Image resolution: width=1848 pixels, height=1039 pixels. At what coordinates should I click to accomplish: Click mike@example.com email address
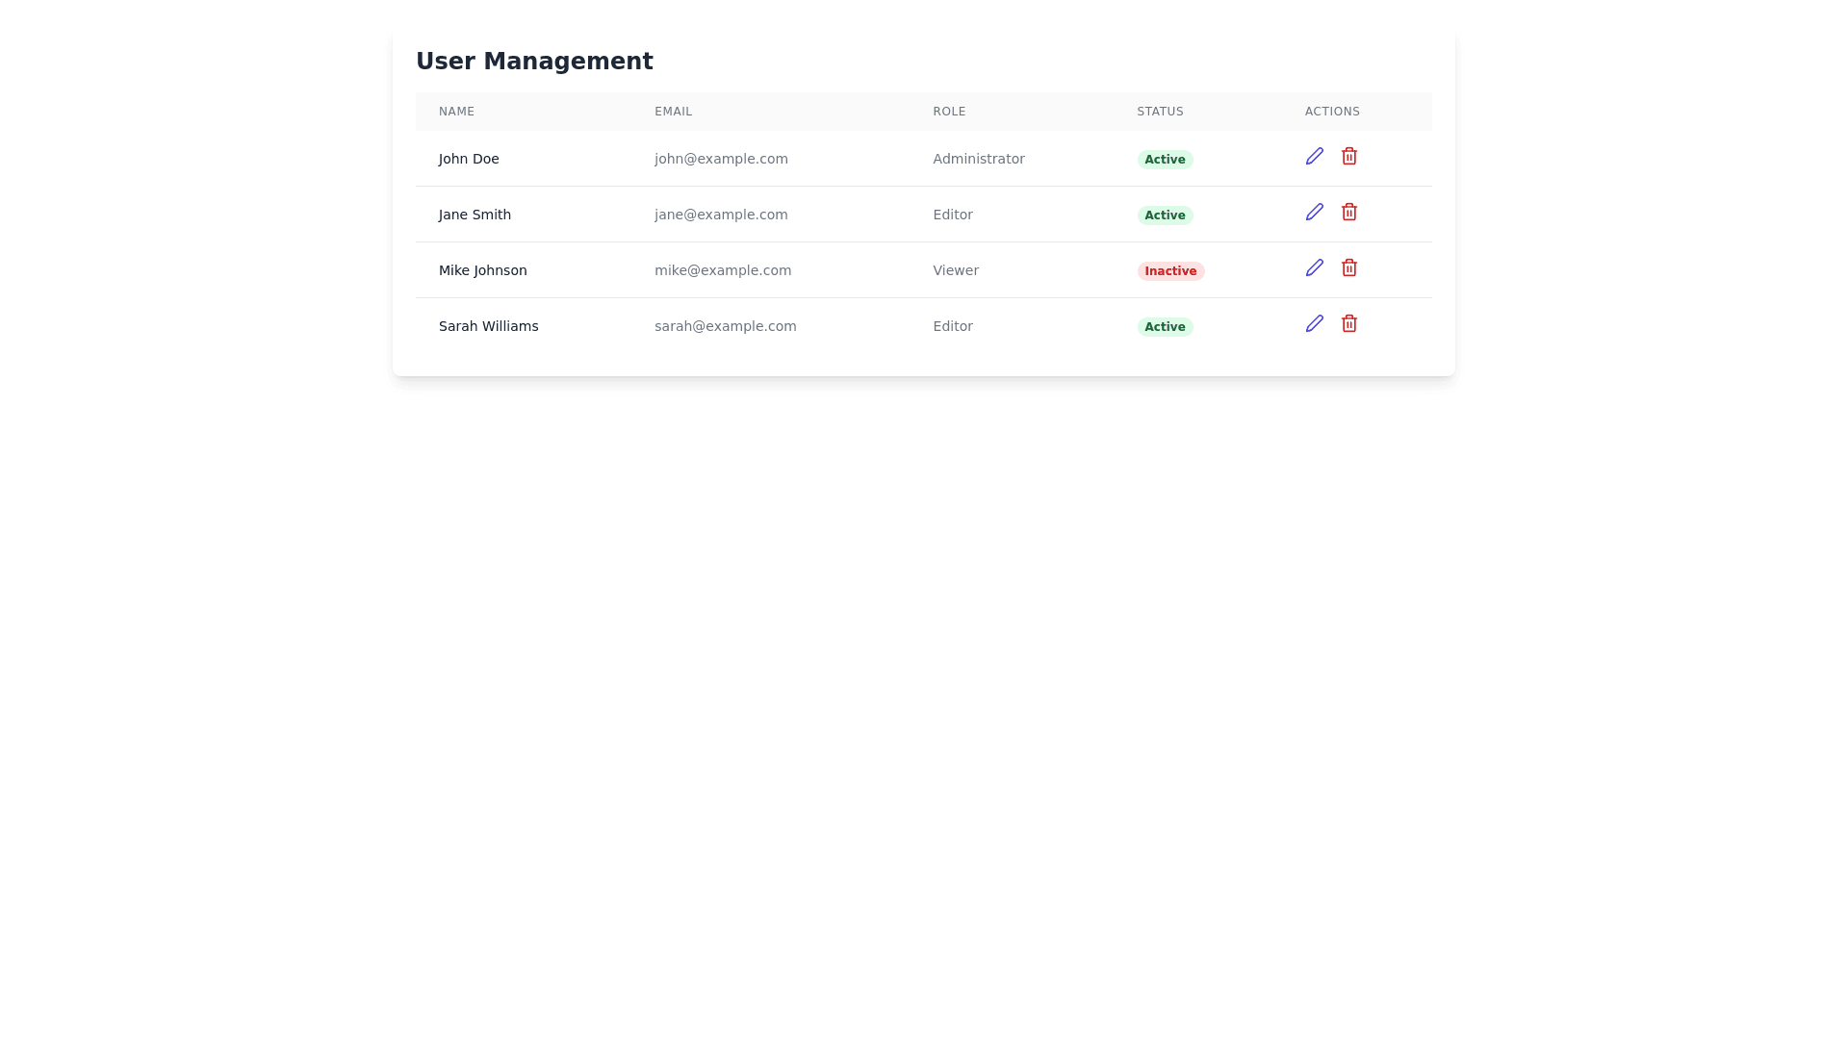tap(722, 270)
